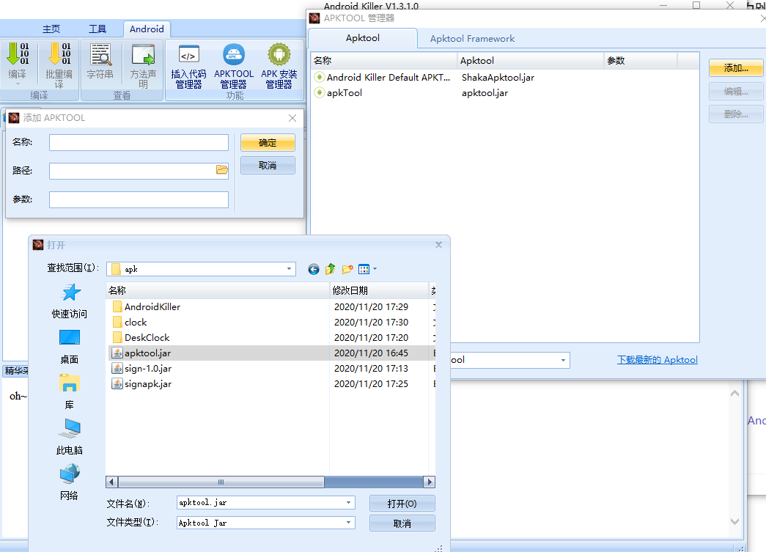This screenshot has width=766, height=552.
Task: Click the 路径 input field
Action: 139,171
